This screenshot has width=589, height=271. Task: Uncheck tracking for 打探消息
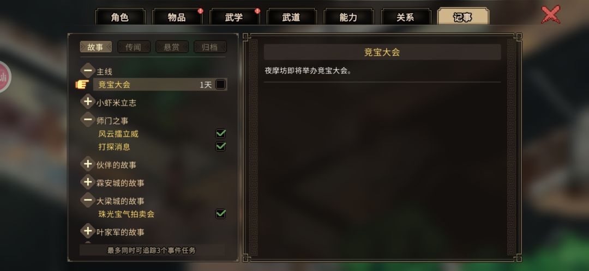click(x=220, y=146)
